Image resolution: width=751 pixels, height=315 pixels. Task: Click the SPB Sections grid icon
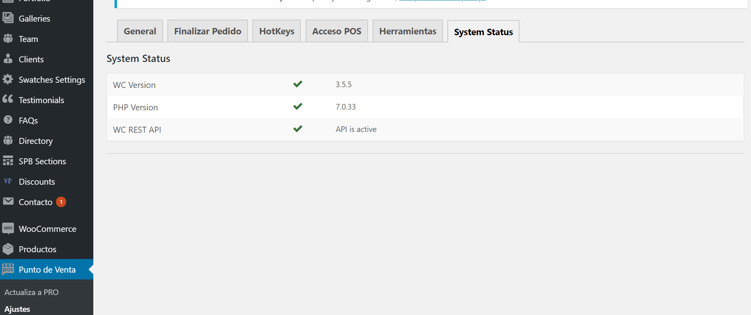tap(8, 161)
